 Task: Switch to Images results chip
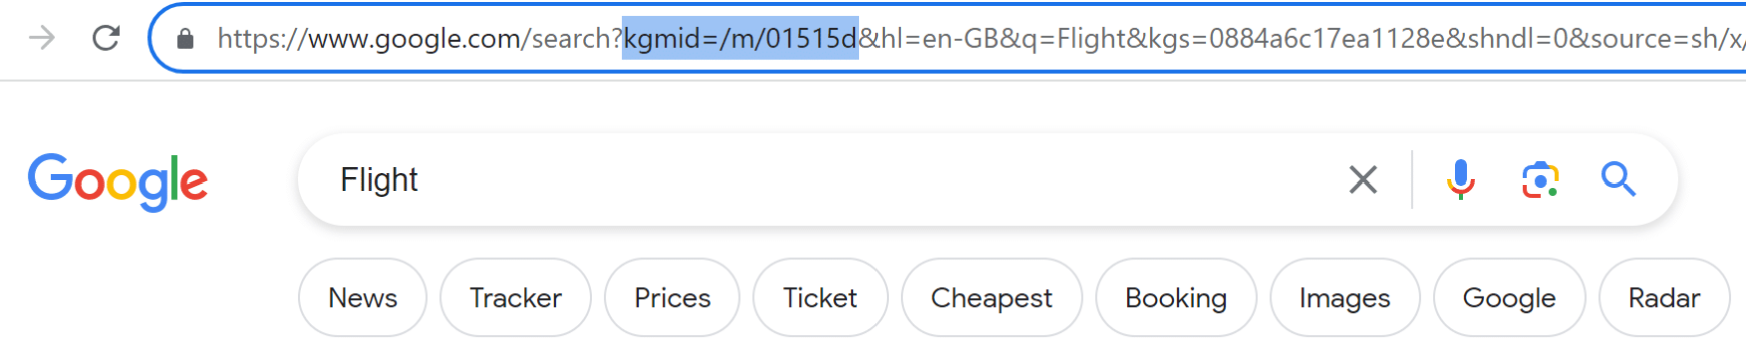(x=1344, y=297)
